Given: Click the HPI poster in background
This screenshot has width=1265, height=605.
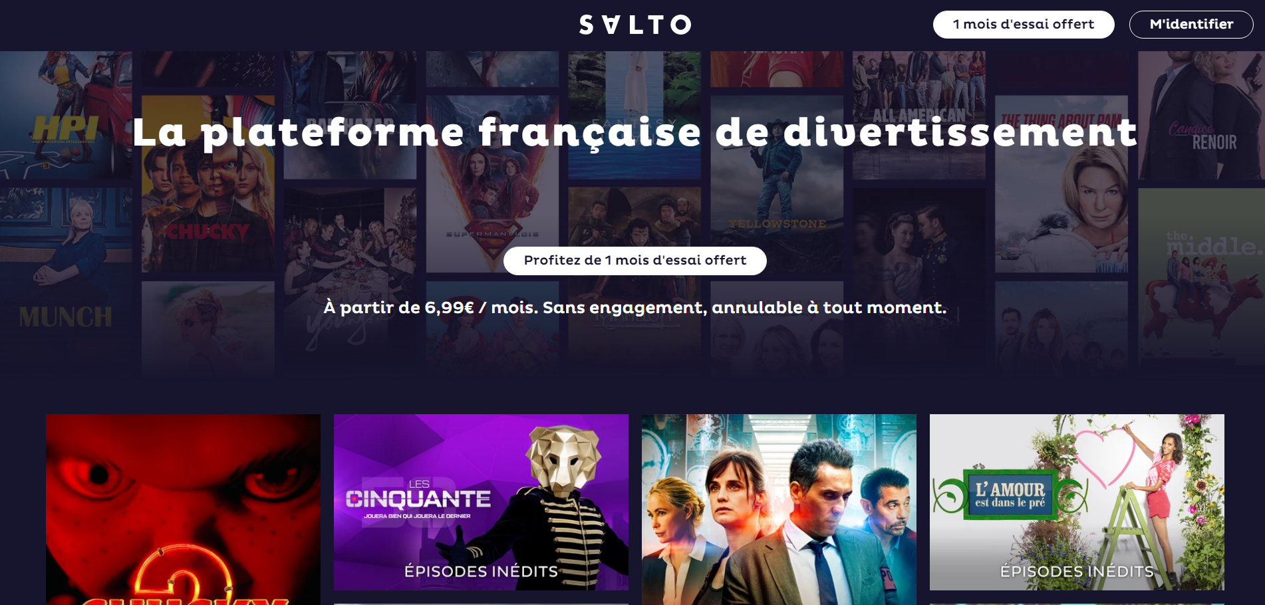Looking at the screenshot, I should (x=66, y=115).
